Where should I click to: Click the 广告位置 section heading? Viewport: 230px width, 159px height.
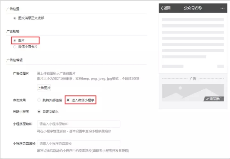13,9
